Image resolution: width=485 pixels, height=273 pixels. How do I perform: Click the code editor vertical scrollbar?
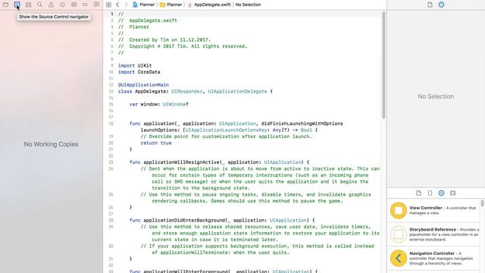pos(383,65)
